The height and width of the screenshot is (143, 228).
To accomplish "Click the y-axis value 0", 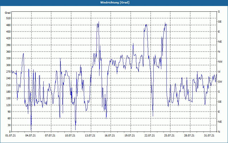I will (x=10, y=132).
